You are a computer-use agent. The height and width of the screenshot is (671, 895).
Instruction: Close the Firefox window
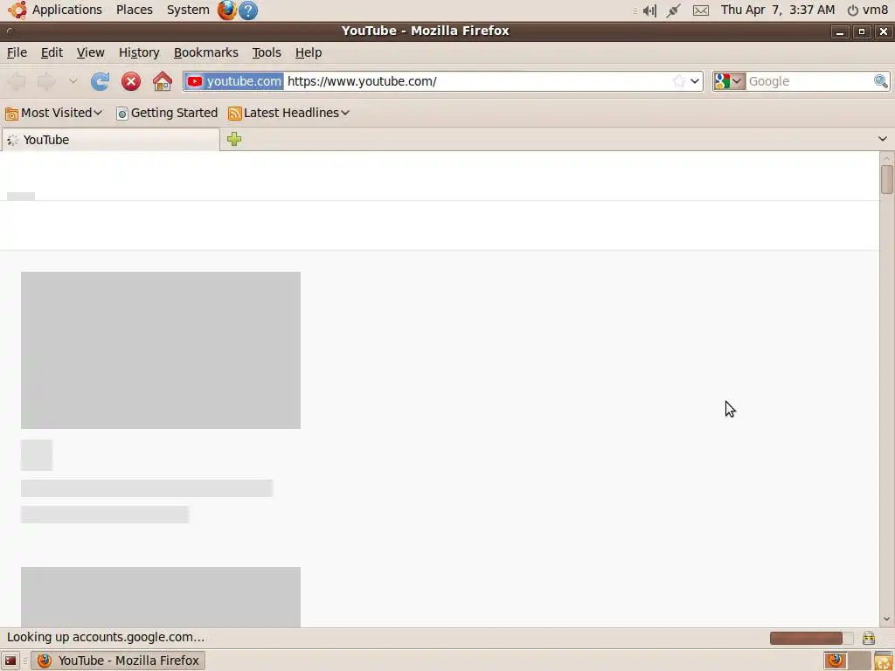pos(883,31)
